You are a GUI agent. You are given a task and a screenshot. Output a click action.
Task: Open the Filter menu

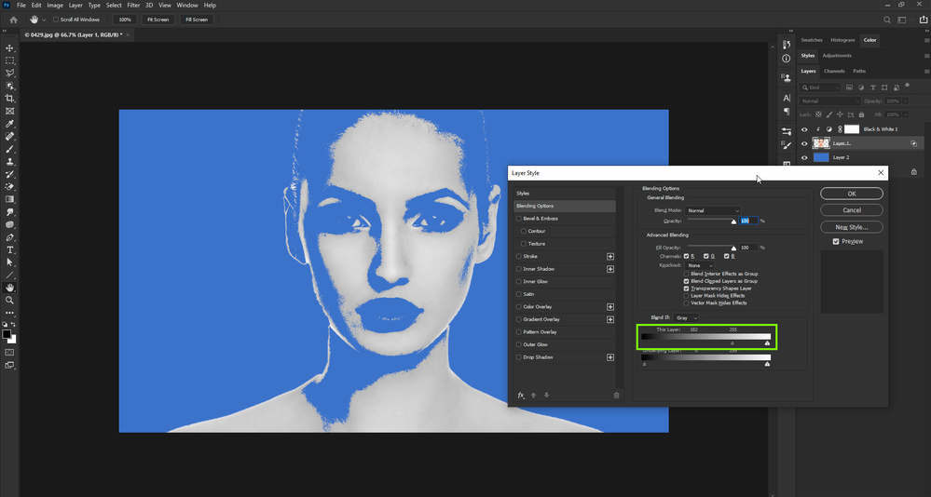click(131, 6)
